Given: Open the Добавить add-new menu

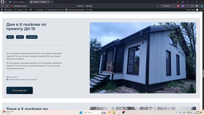Looking at the screenshot, I should point(40,10).
